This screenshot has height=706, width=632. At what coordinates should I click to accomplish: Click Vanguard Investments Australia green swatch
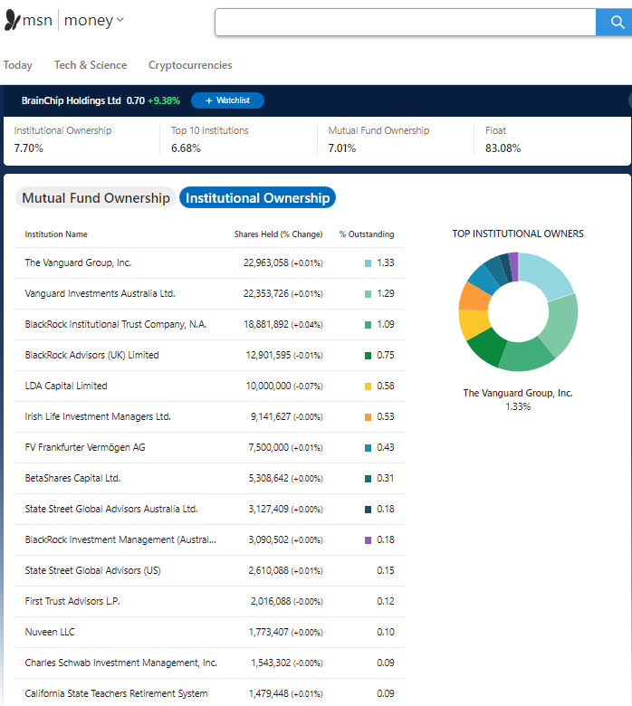point(368,294)
